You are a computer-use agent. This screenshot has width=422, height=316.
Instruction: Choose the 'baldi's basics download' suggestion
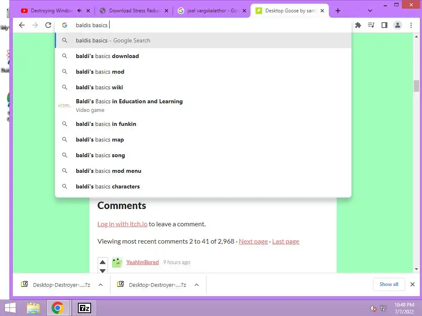click(203, 56)
